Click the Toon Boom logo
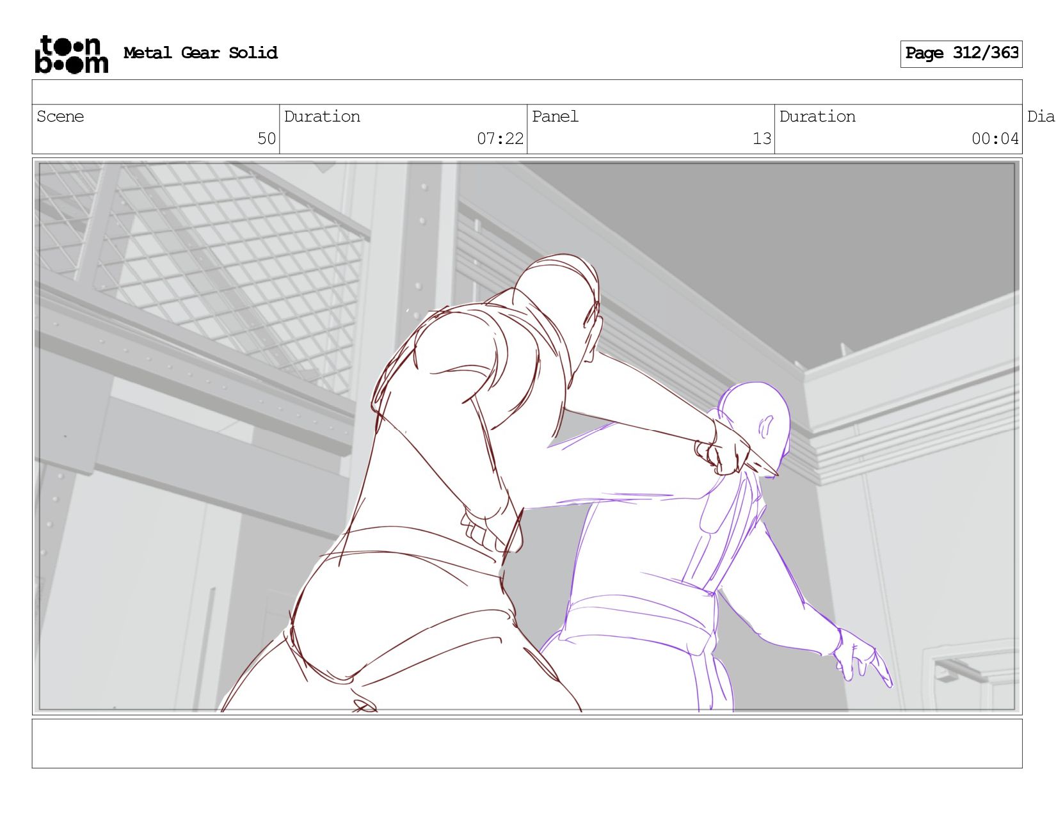 (x=72, y=54)
